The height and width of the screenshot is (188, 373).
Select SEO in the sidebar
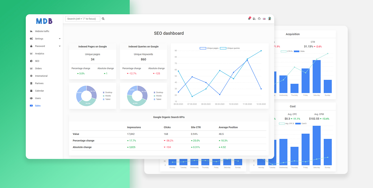pos(37,61)
